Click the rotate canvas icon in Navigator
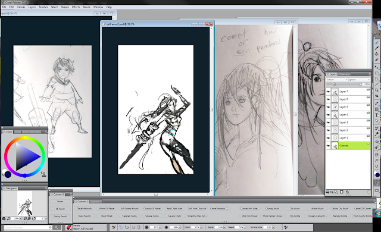 (34, 219)
